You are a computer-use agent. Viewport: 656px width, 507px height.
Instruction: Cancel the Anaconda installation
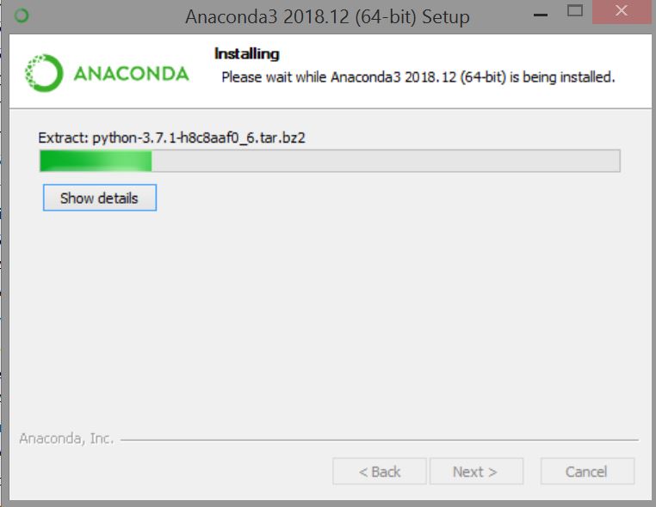[x=587, y=472]
